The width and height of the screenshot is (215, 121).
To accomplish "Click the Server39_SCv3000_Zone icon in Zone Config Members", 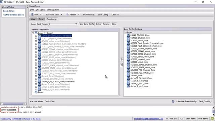I will [128, 78].
